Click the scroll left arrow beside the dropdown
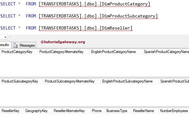189x133 pixels. [x=10, y=37]
